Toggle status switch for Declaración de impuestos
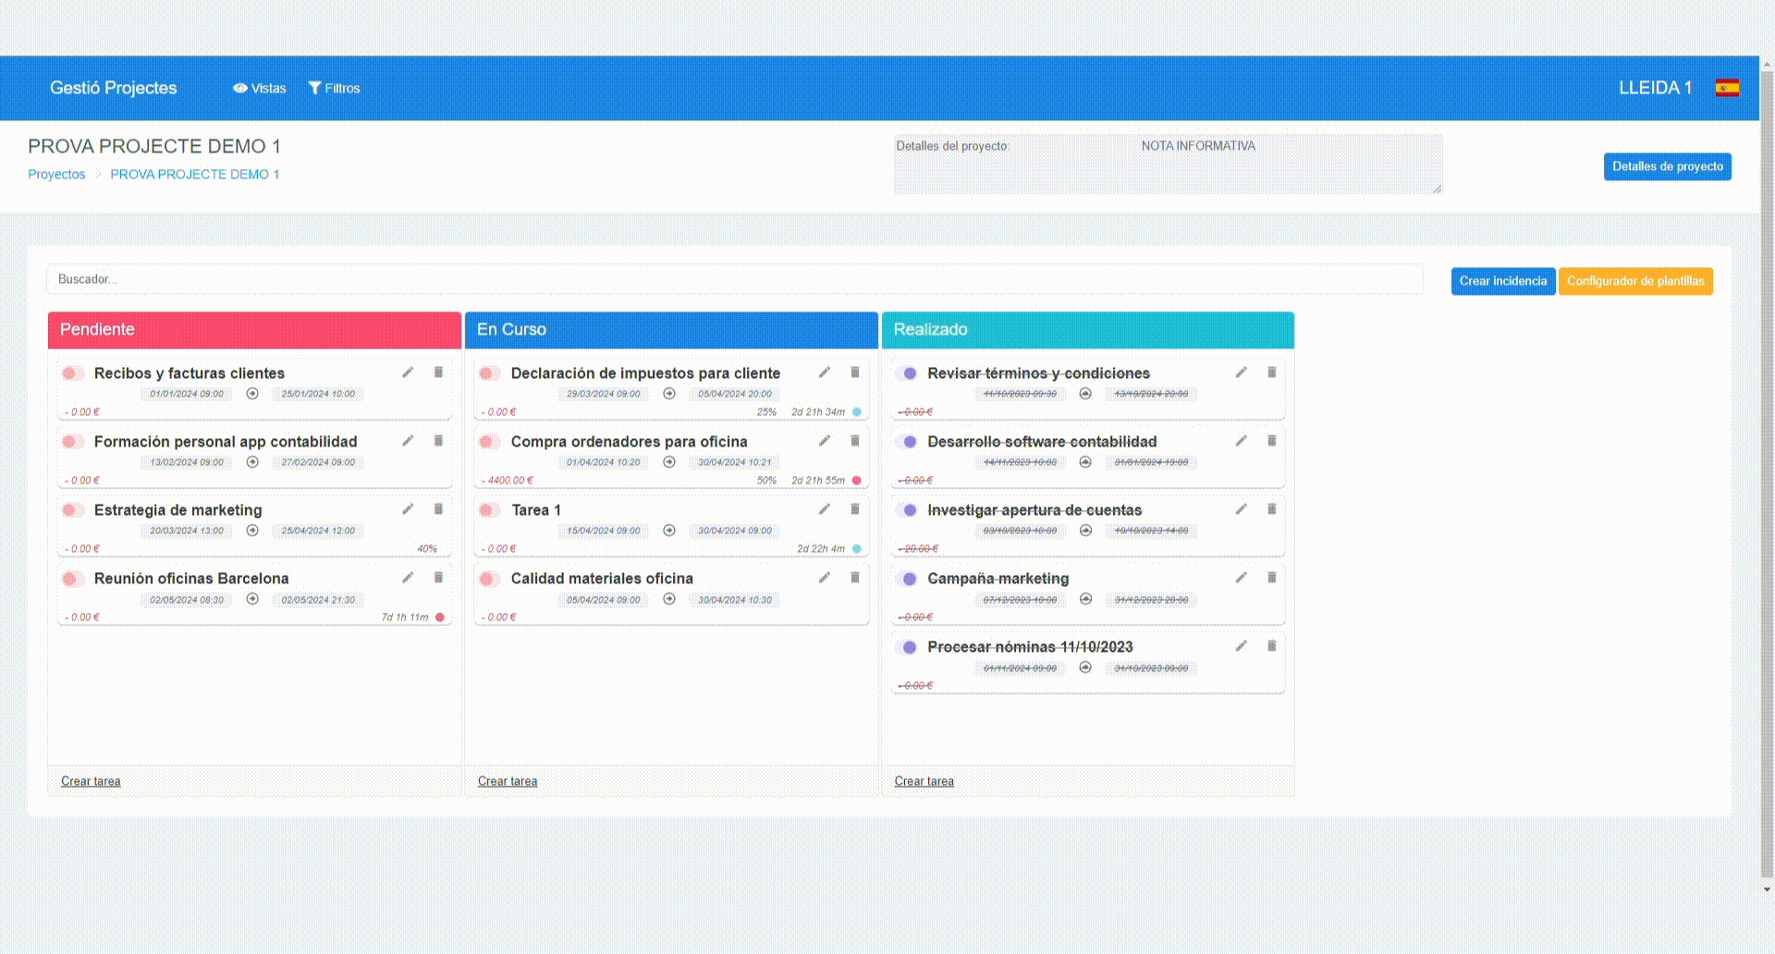 coord(489,373)
